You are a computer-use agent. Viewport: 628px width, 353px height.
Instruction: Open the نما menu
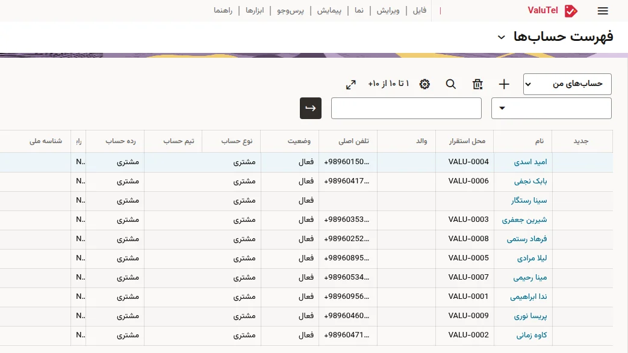[x=359, y=10]
